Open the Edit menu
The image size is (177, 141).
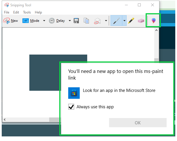pos(16,12)
